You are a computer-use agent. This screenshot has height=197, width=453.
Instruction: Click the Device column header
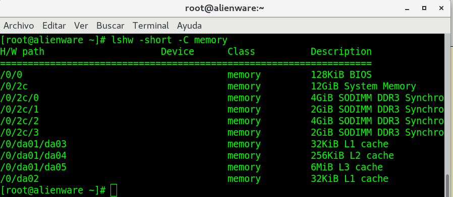click(178, 52)
